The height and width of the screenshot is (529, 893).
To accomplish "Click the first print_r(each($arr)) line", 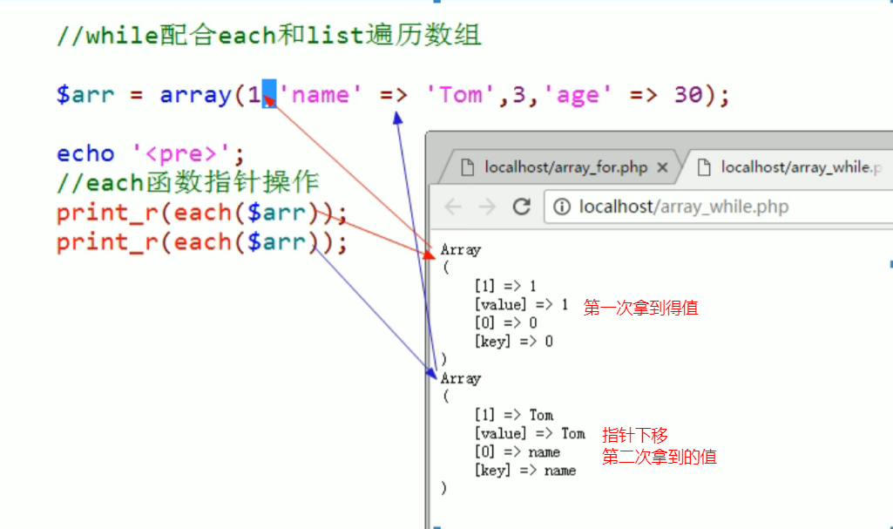I will tap(201, 213).
